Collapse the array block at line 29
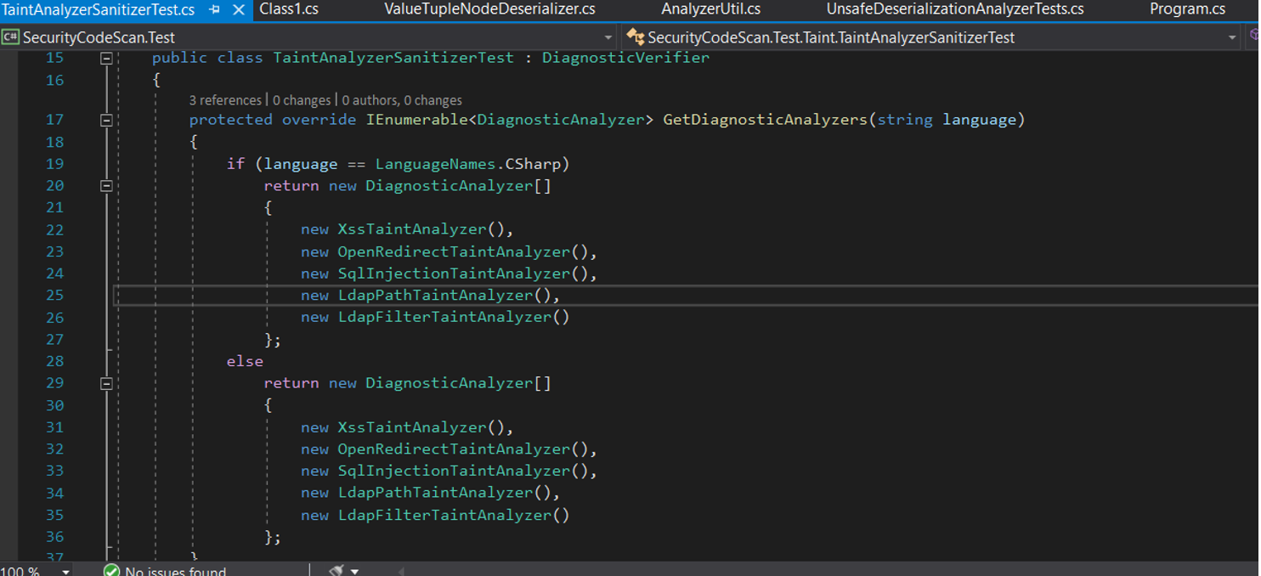 click(x=106, y=383)
